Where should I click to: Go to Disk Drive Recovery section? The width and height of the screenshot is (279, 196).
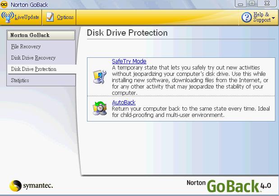coord(33,58)
